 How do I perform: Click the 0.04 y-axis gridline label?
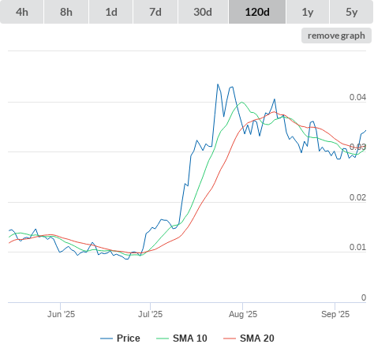point(357,97)
